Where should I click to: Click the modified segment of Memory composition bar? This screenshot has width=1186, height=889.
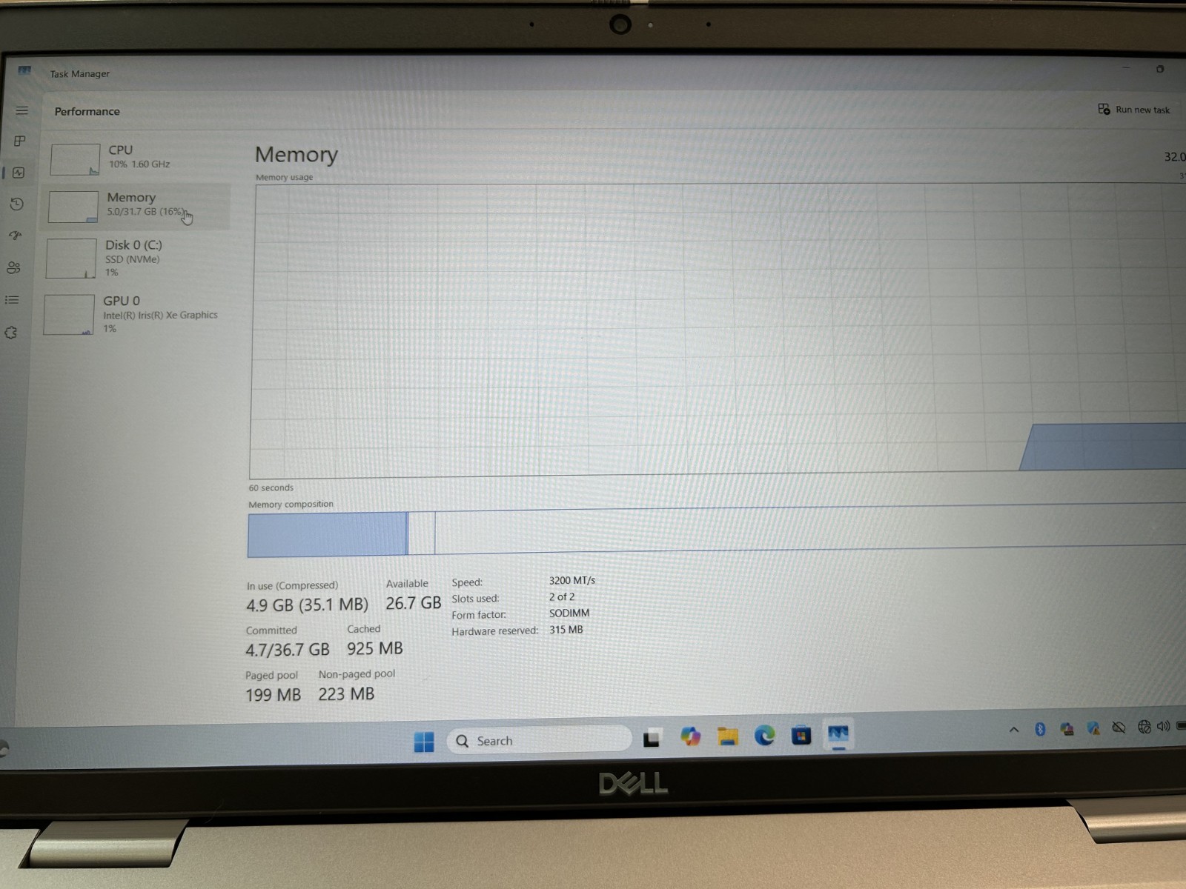point(422,533)
